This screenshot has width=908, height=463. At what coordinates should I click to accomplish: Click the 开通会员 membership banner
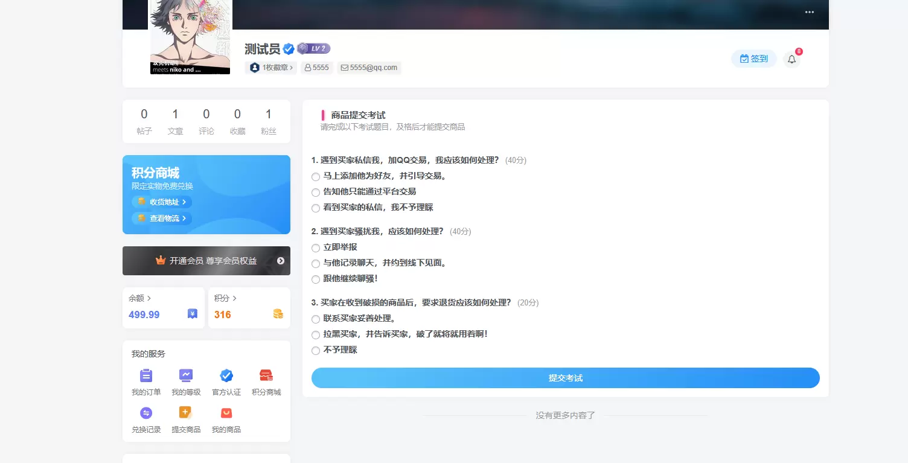206,261
